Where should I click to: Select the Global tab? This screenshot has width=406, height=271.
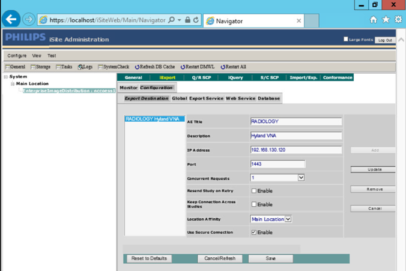tap(179, 98)
